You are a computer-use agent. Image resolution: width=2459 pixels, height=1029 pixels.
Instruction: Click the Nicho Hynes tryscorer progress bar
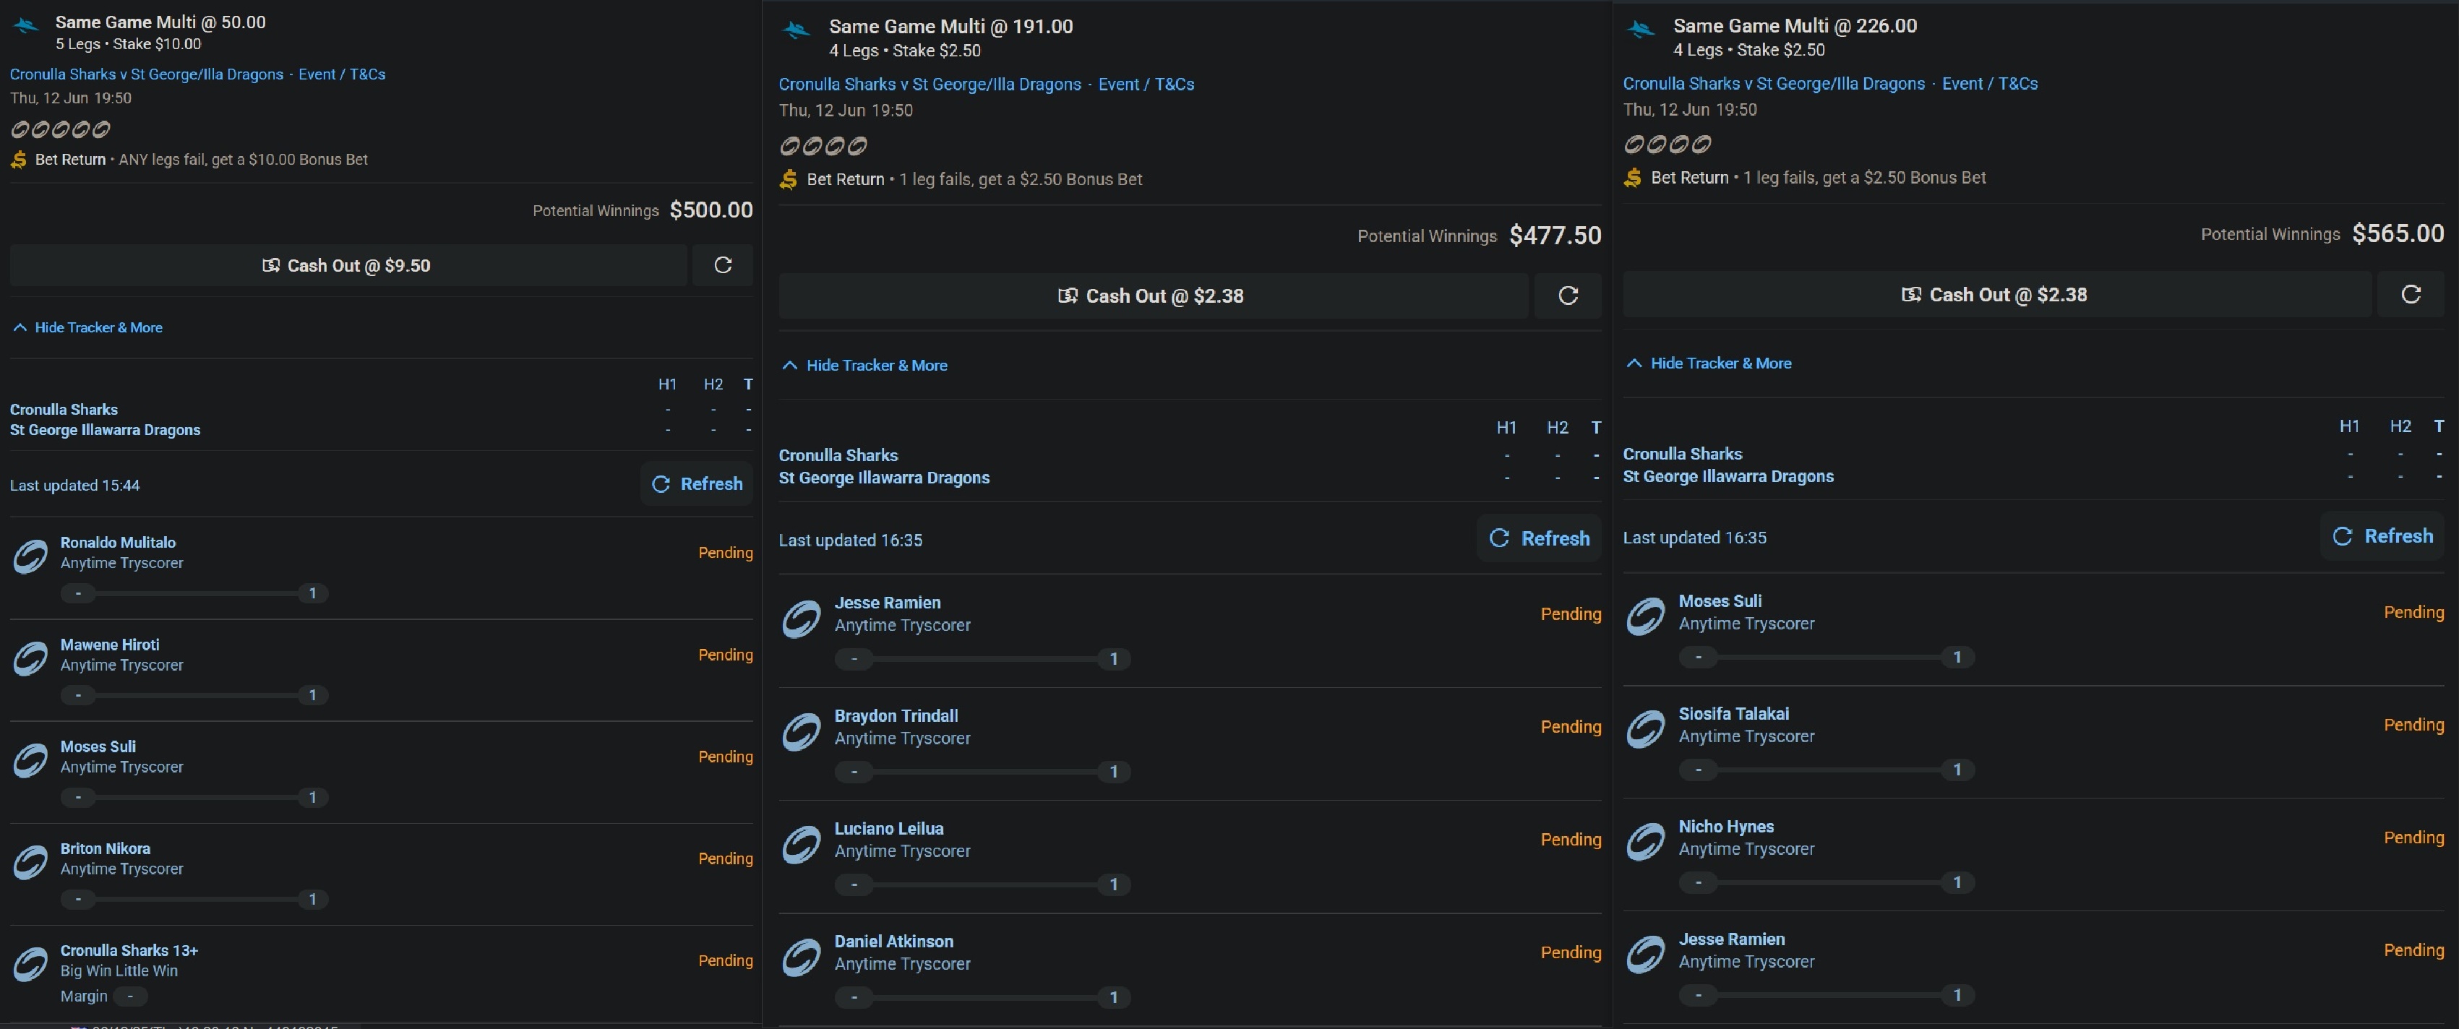point(1826,882)
